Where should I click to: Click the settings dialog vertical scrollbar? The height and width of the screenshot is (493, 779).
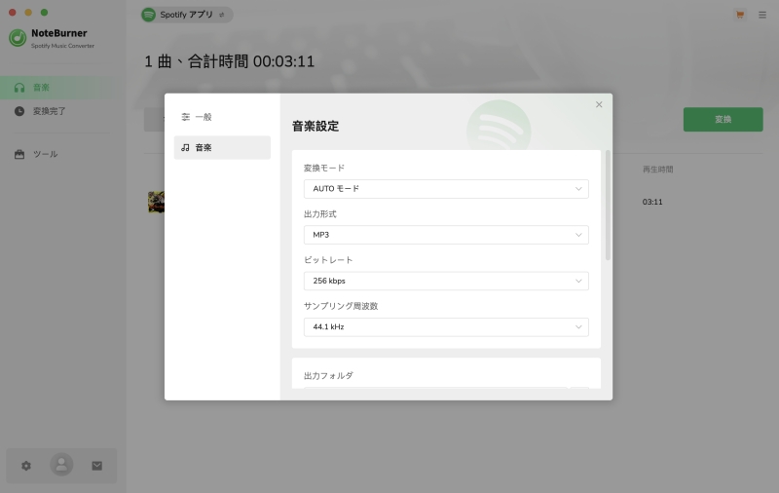click(x=608, y=205)
